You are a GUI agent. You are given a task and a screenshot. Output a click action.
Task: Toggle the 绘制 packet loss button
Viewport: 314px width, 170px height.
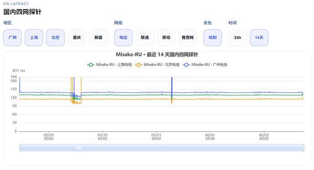tap(213, 38)
